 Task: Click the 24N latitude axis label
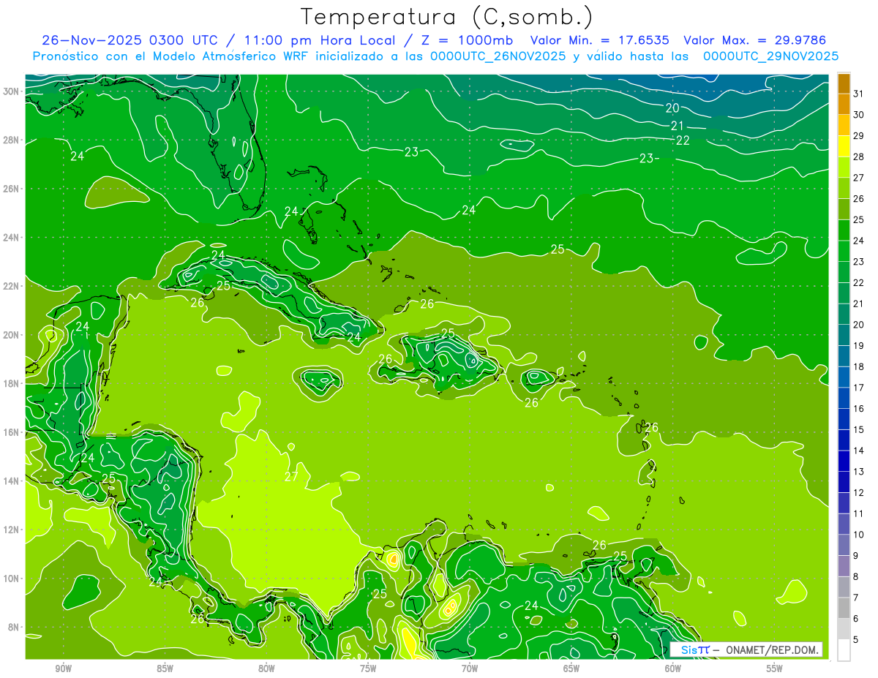[11, 238]
